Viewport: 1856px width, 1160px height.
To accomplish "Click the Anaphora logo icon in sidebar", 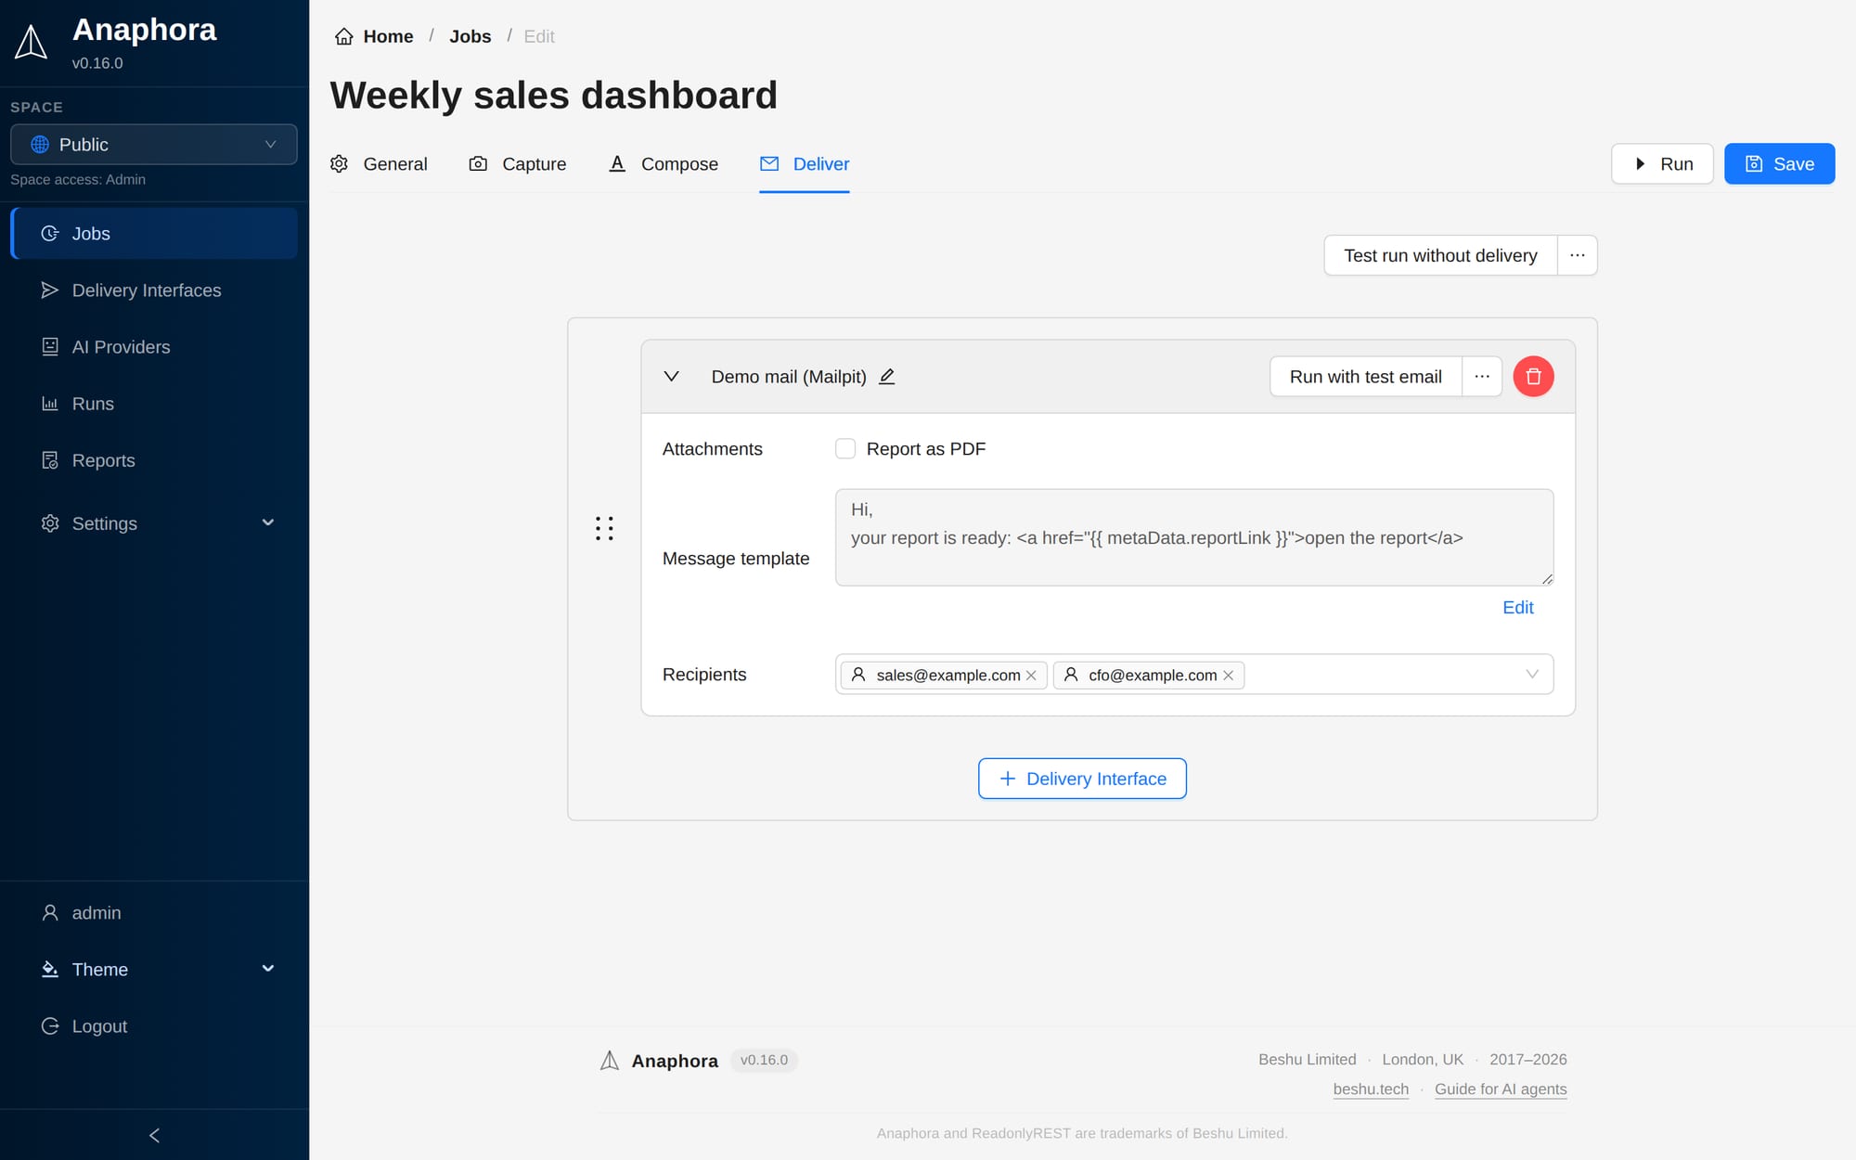I will click(x=31, y=43).
